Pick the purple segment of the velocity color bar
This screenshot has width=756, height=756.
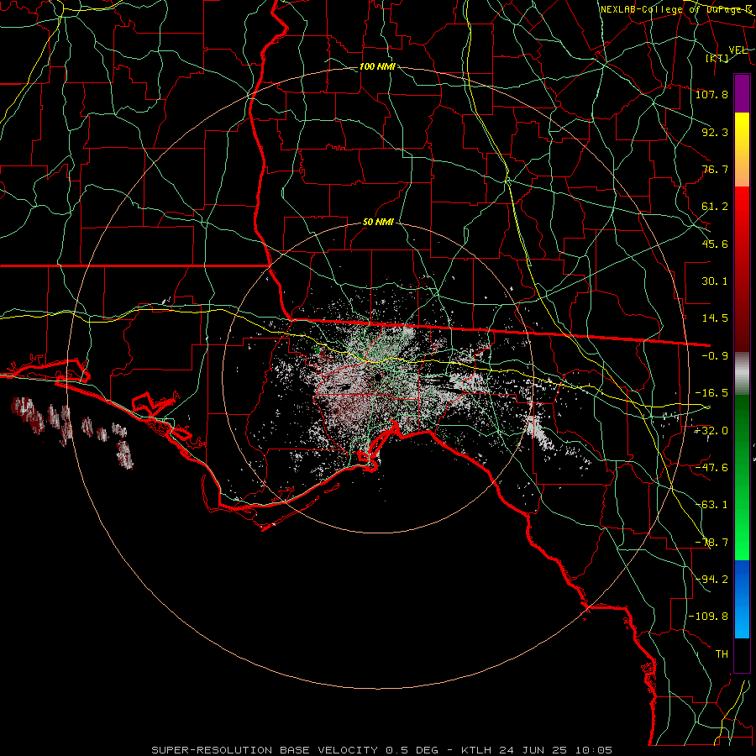click(742, 94)
